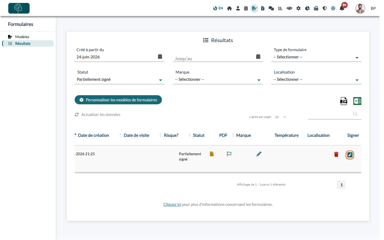The width and height of the screenshot is (384, 240).
Task: Go to page 1 in pagination
Action: click(341, 185)
